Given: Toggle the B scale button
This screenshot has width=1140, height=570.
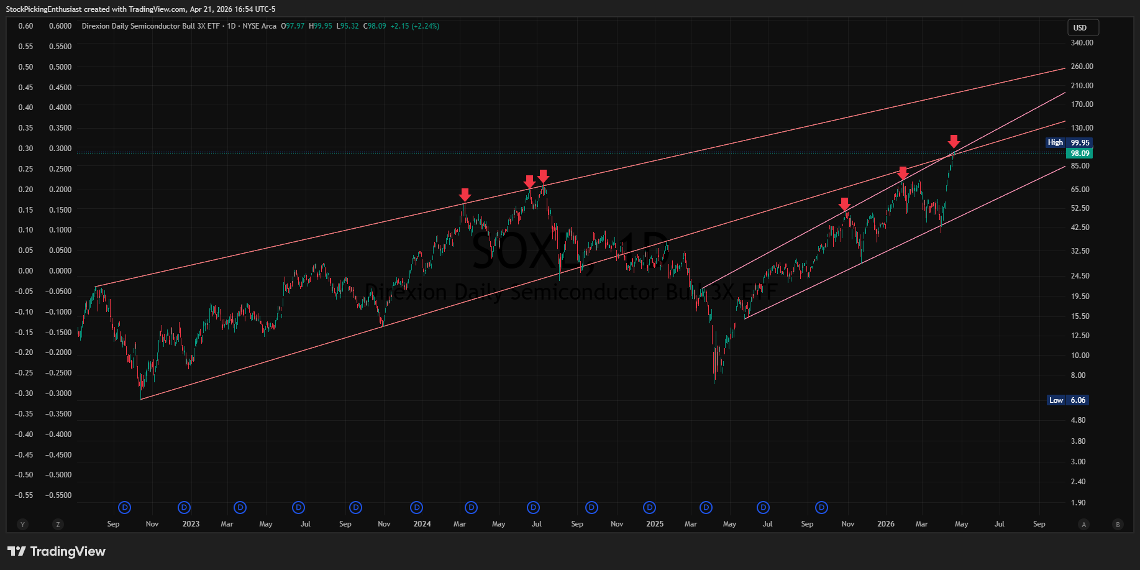Looking at the screenshot, I should click(x=1118, y=525).
